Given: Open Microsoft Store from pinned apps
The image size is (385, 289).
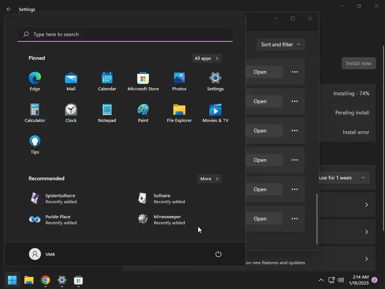Looking at the screenshot, I should tap(143, 82).
